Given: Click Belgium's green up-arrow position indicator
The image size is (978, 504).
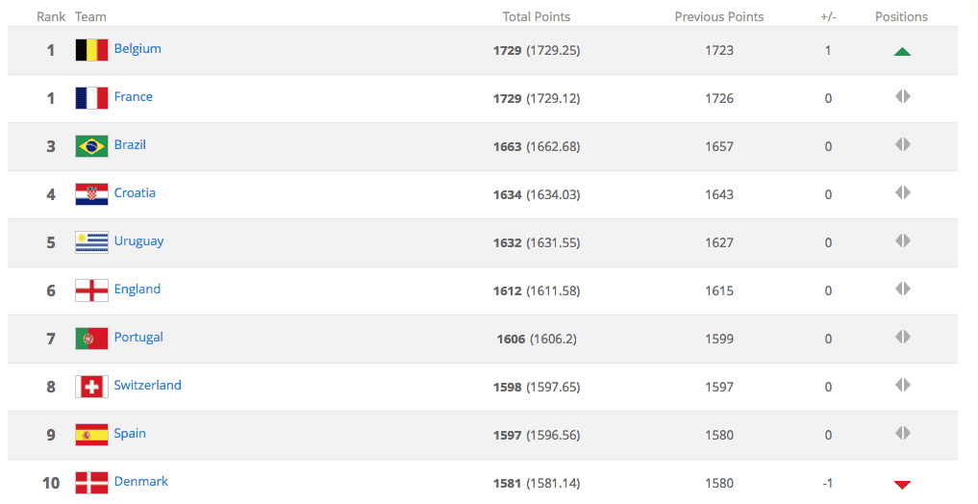Looking at the screenshot, I should click(902, 51).
